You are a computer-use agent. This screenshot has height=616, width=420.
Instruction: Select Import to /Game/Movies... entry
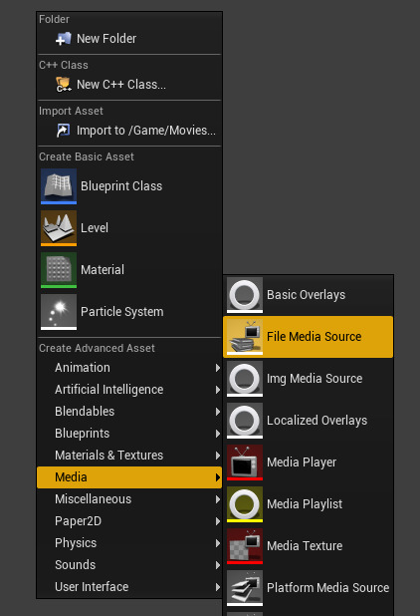click(129, 131)
